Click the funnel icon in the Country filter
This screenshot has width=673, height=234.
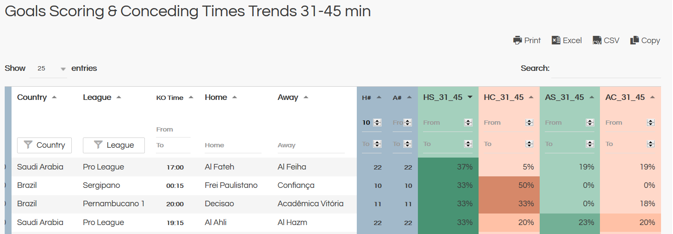click(28, 145)
